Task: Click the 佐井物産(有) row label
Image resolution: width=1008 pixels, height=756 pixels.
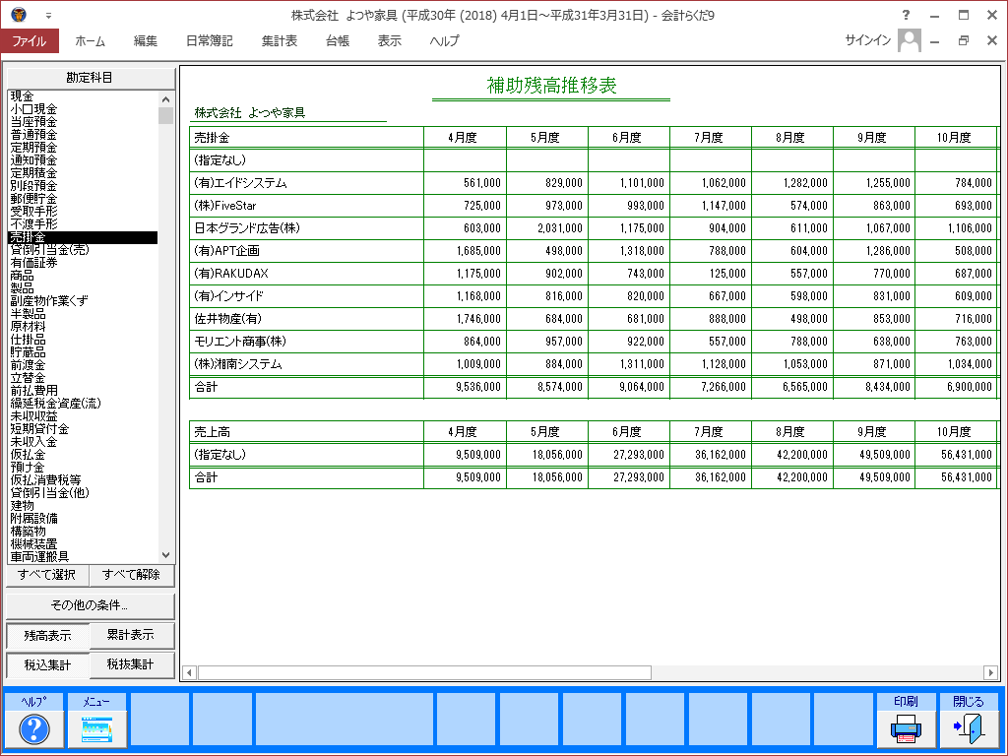Action: point(227,319)
